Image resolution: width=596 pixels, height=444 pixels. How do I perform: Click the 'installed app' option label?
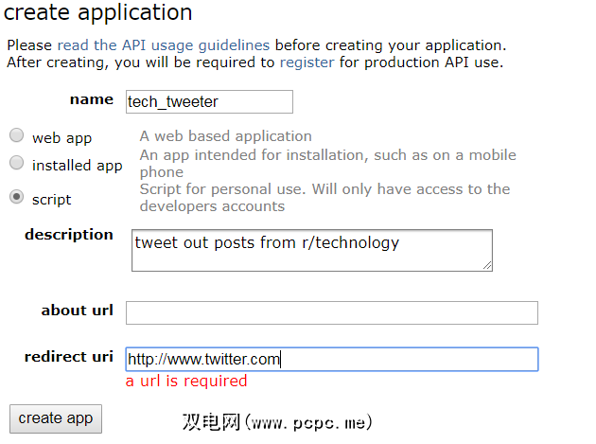coord(78,165)
